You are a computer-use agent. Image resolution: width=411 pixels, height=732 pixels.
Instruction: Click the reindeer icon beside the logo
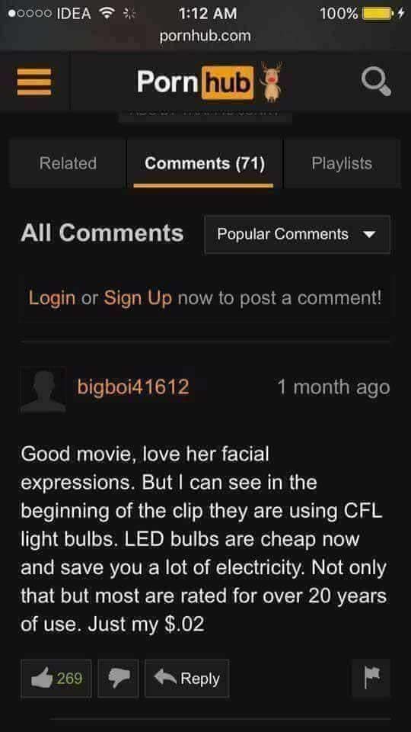click(x=271, y=82)
